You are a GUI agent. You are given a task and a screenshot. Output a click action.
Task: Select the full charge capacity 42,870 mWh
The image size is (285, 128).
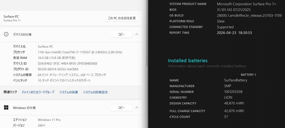tap(234, 111)
